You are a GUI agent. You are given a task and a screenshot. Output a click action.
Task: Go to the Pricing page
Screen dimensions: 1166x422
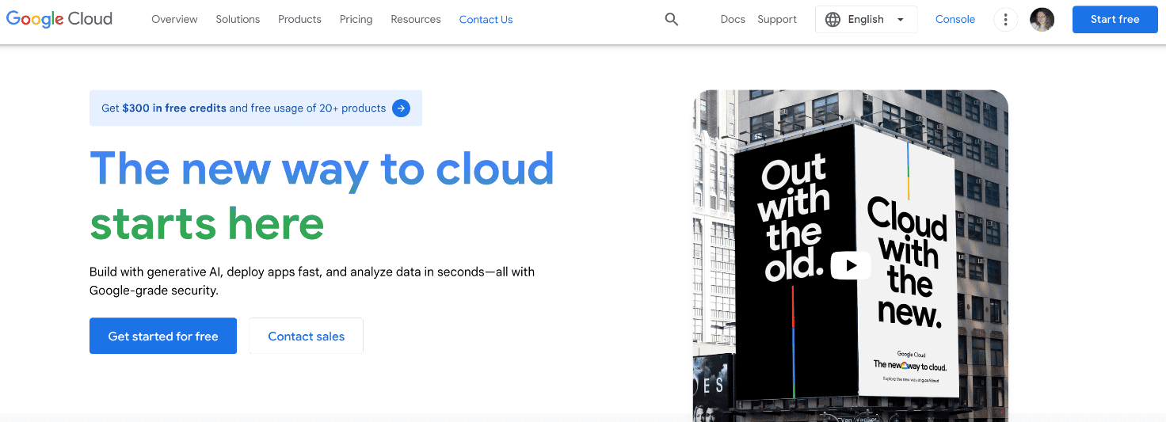(356, 20)
